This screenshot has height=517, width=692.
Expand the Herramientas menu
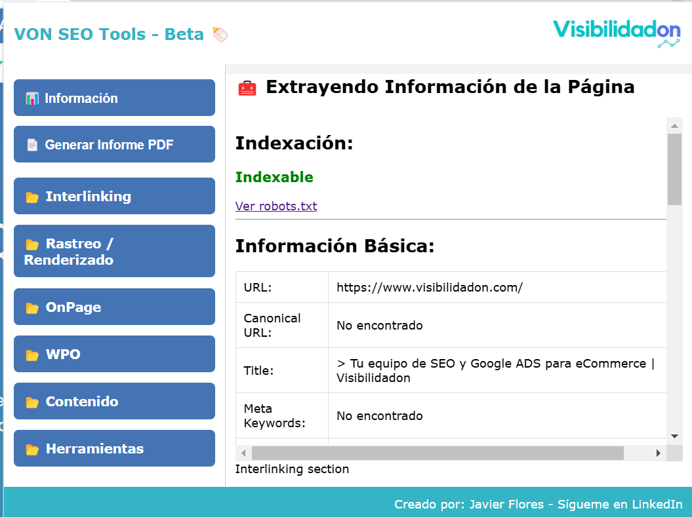click(x=114, y=448)
